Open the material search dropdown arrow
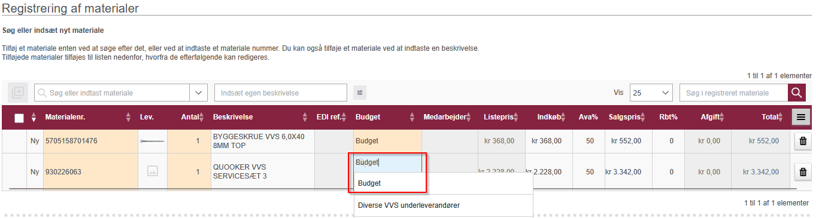The width and height of the screenshot is (816, 218). point(198,93)
